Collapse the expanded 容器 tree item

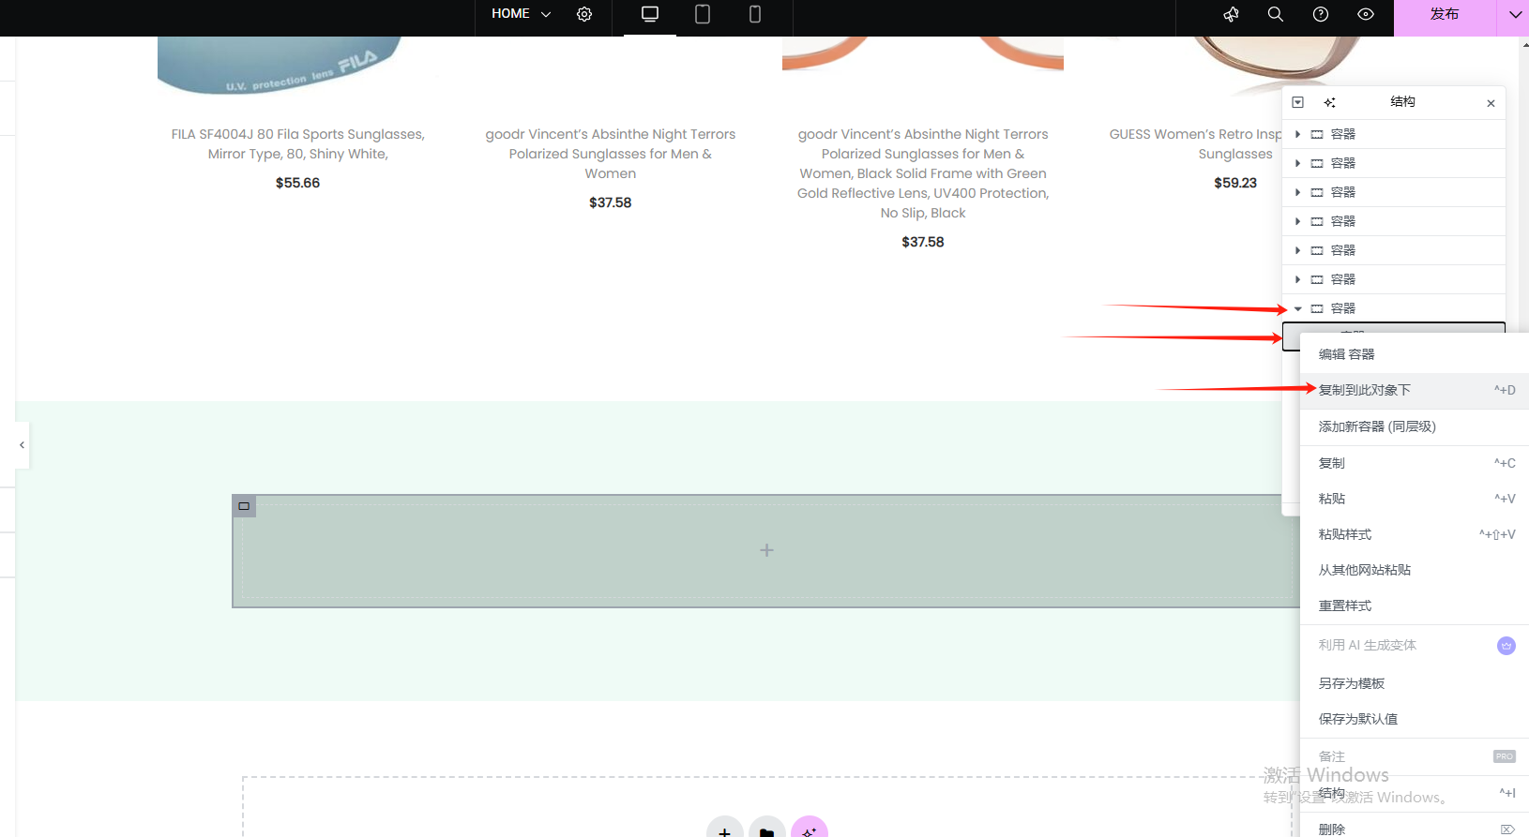tap(1298, 308)
